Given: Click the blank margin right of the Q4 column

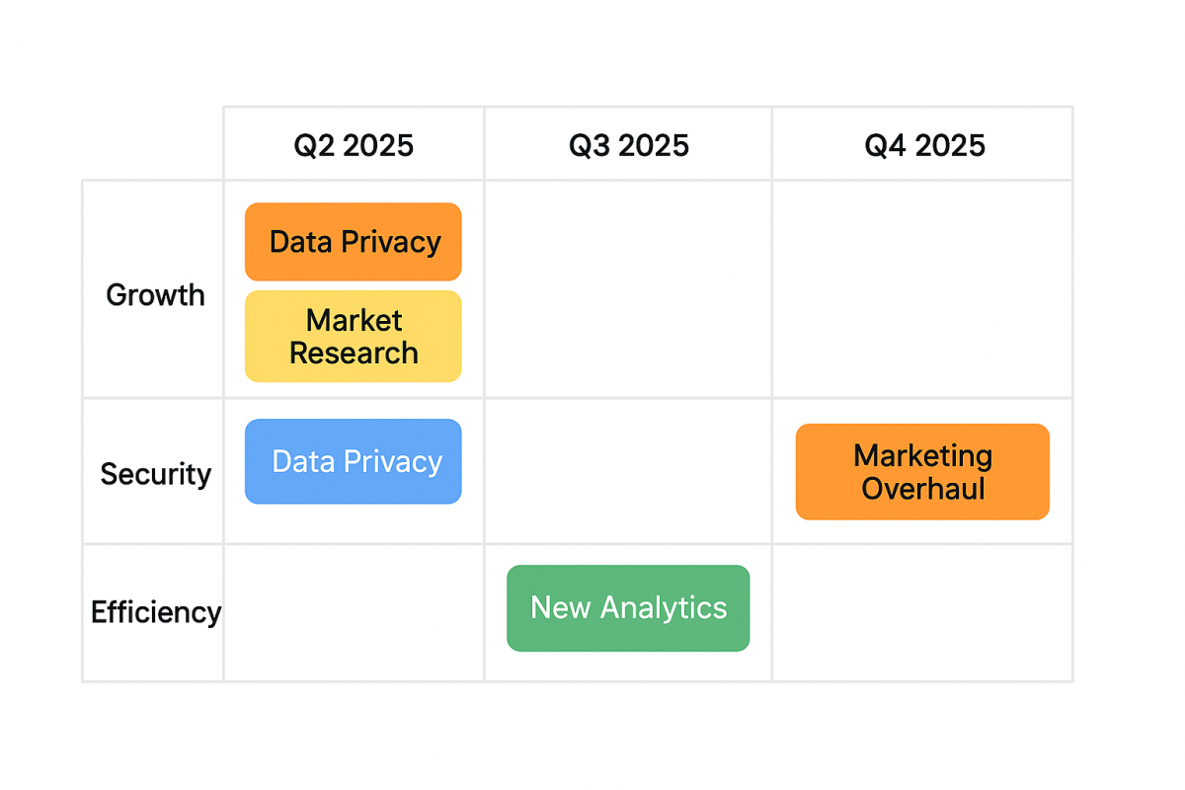Looking at the screenshot, I should pyautogui.click(x=1129, y=395).
